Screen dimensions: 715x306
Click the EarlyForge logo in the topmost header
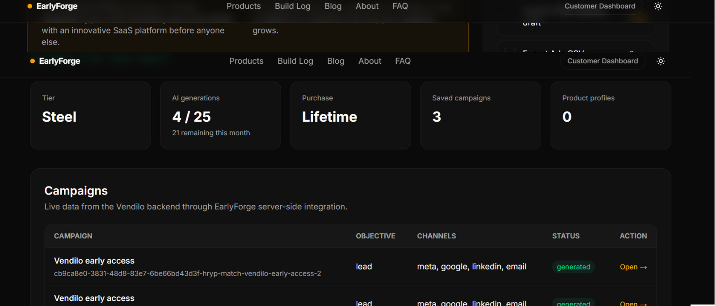tap(53, 6)
